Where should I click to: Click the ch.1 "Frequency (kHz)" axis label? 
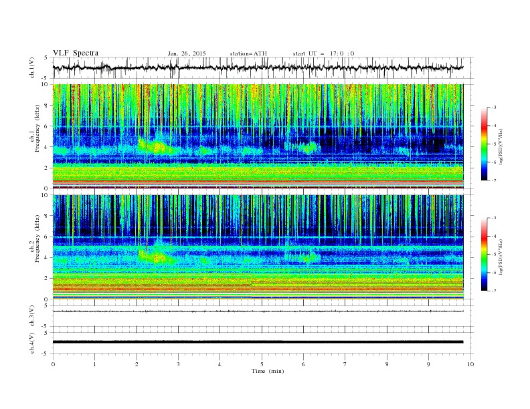click(38, 128)
